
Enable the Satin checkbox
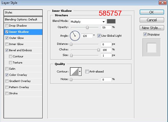[7, 69]
